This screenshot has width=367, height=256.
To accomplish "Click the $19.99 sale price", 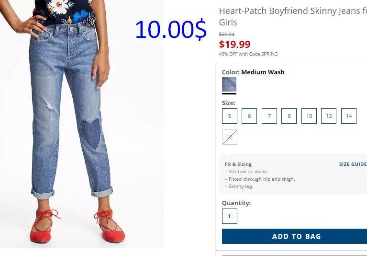I will [234, 44].
